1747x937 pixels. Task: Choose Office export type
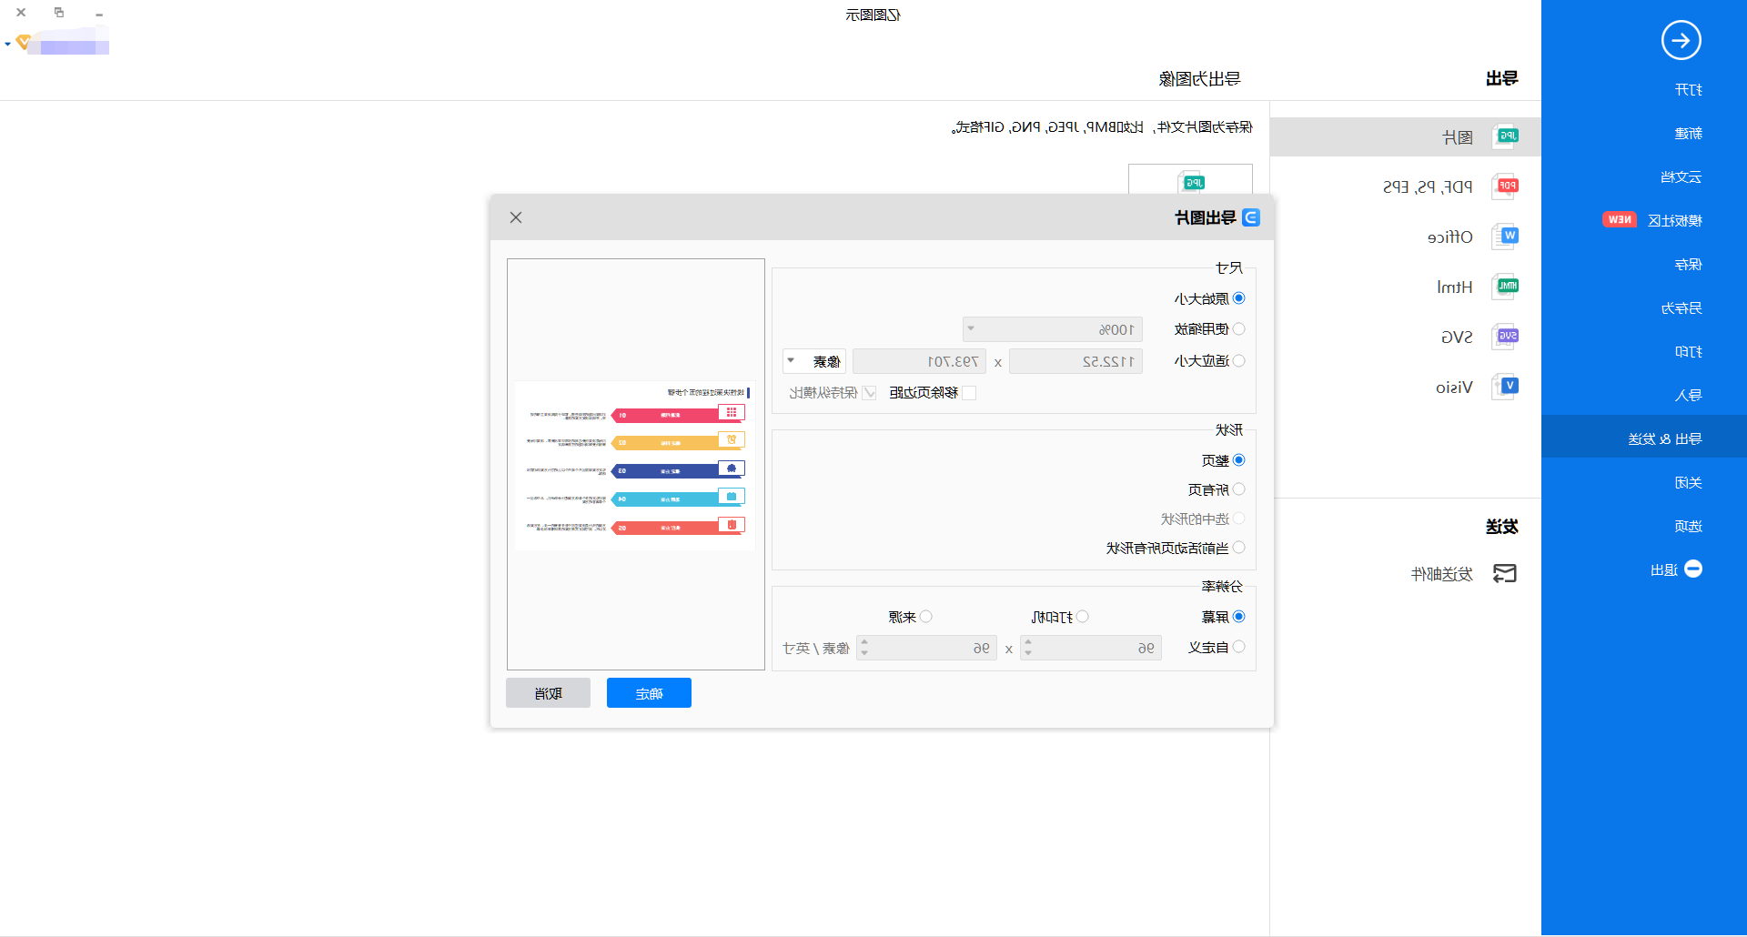1449,237
